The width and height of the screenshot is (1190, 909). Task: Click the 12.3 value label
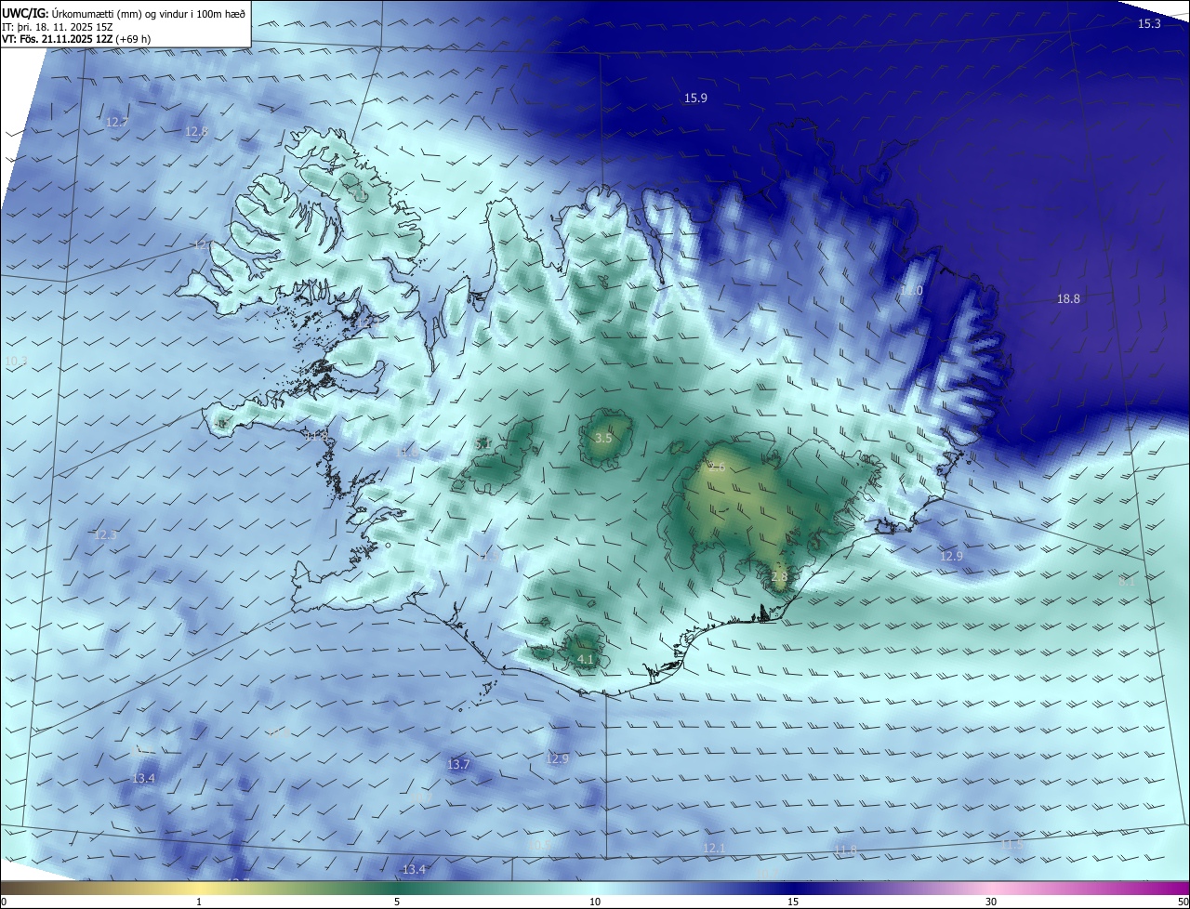pos(105,535)
